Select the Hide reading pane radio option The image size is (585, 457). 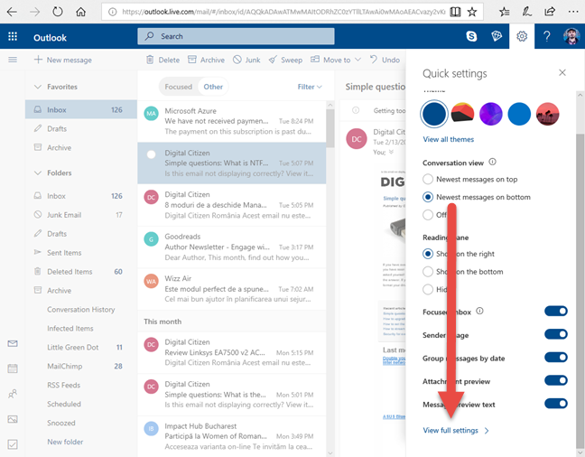tap(428, 289)
